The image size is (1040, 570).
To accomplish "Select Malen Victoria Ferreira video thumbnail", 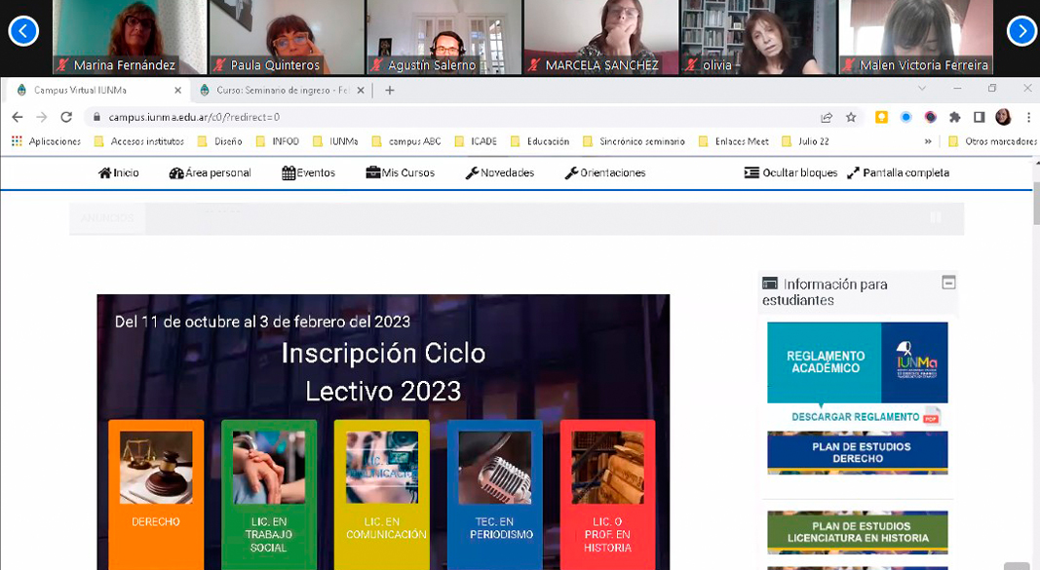I will pyautogui.click(x=916, y=36).
